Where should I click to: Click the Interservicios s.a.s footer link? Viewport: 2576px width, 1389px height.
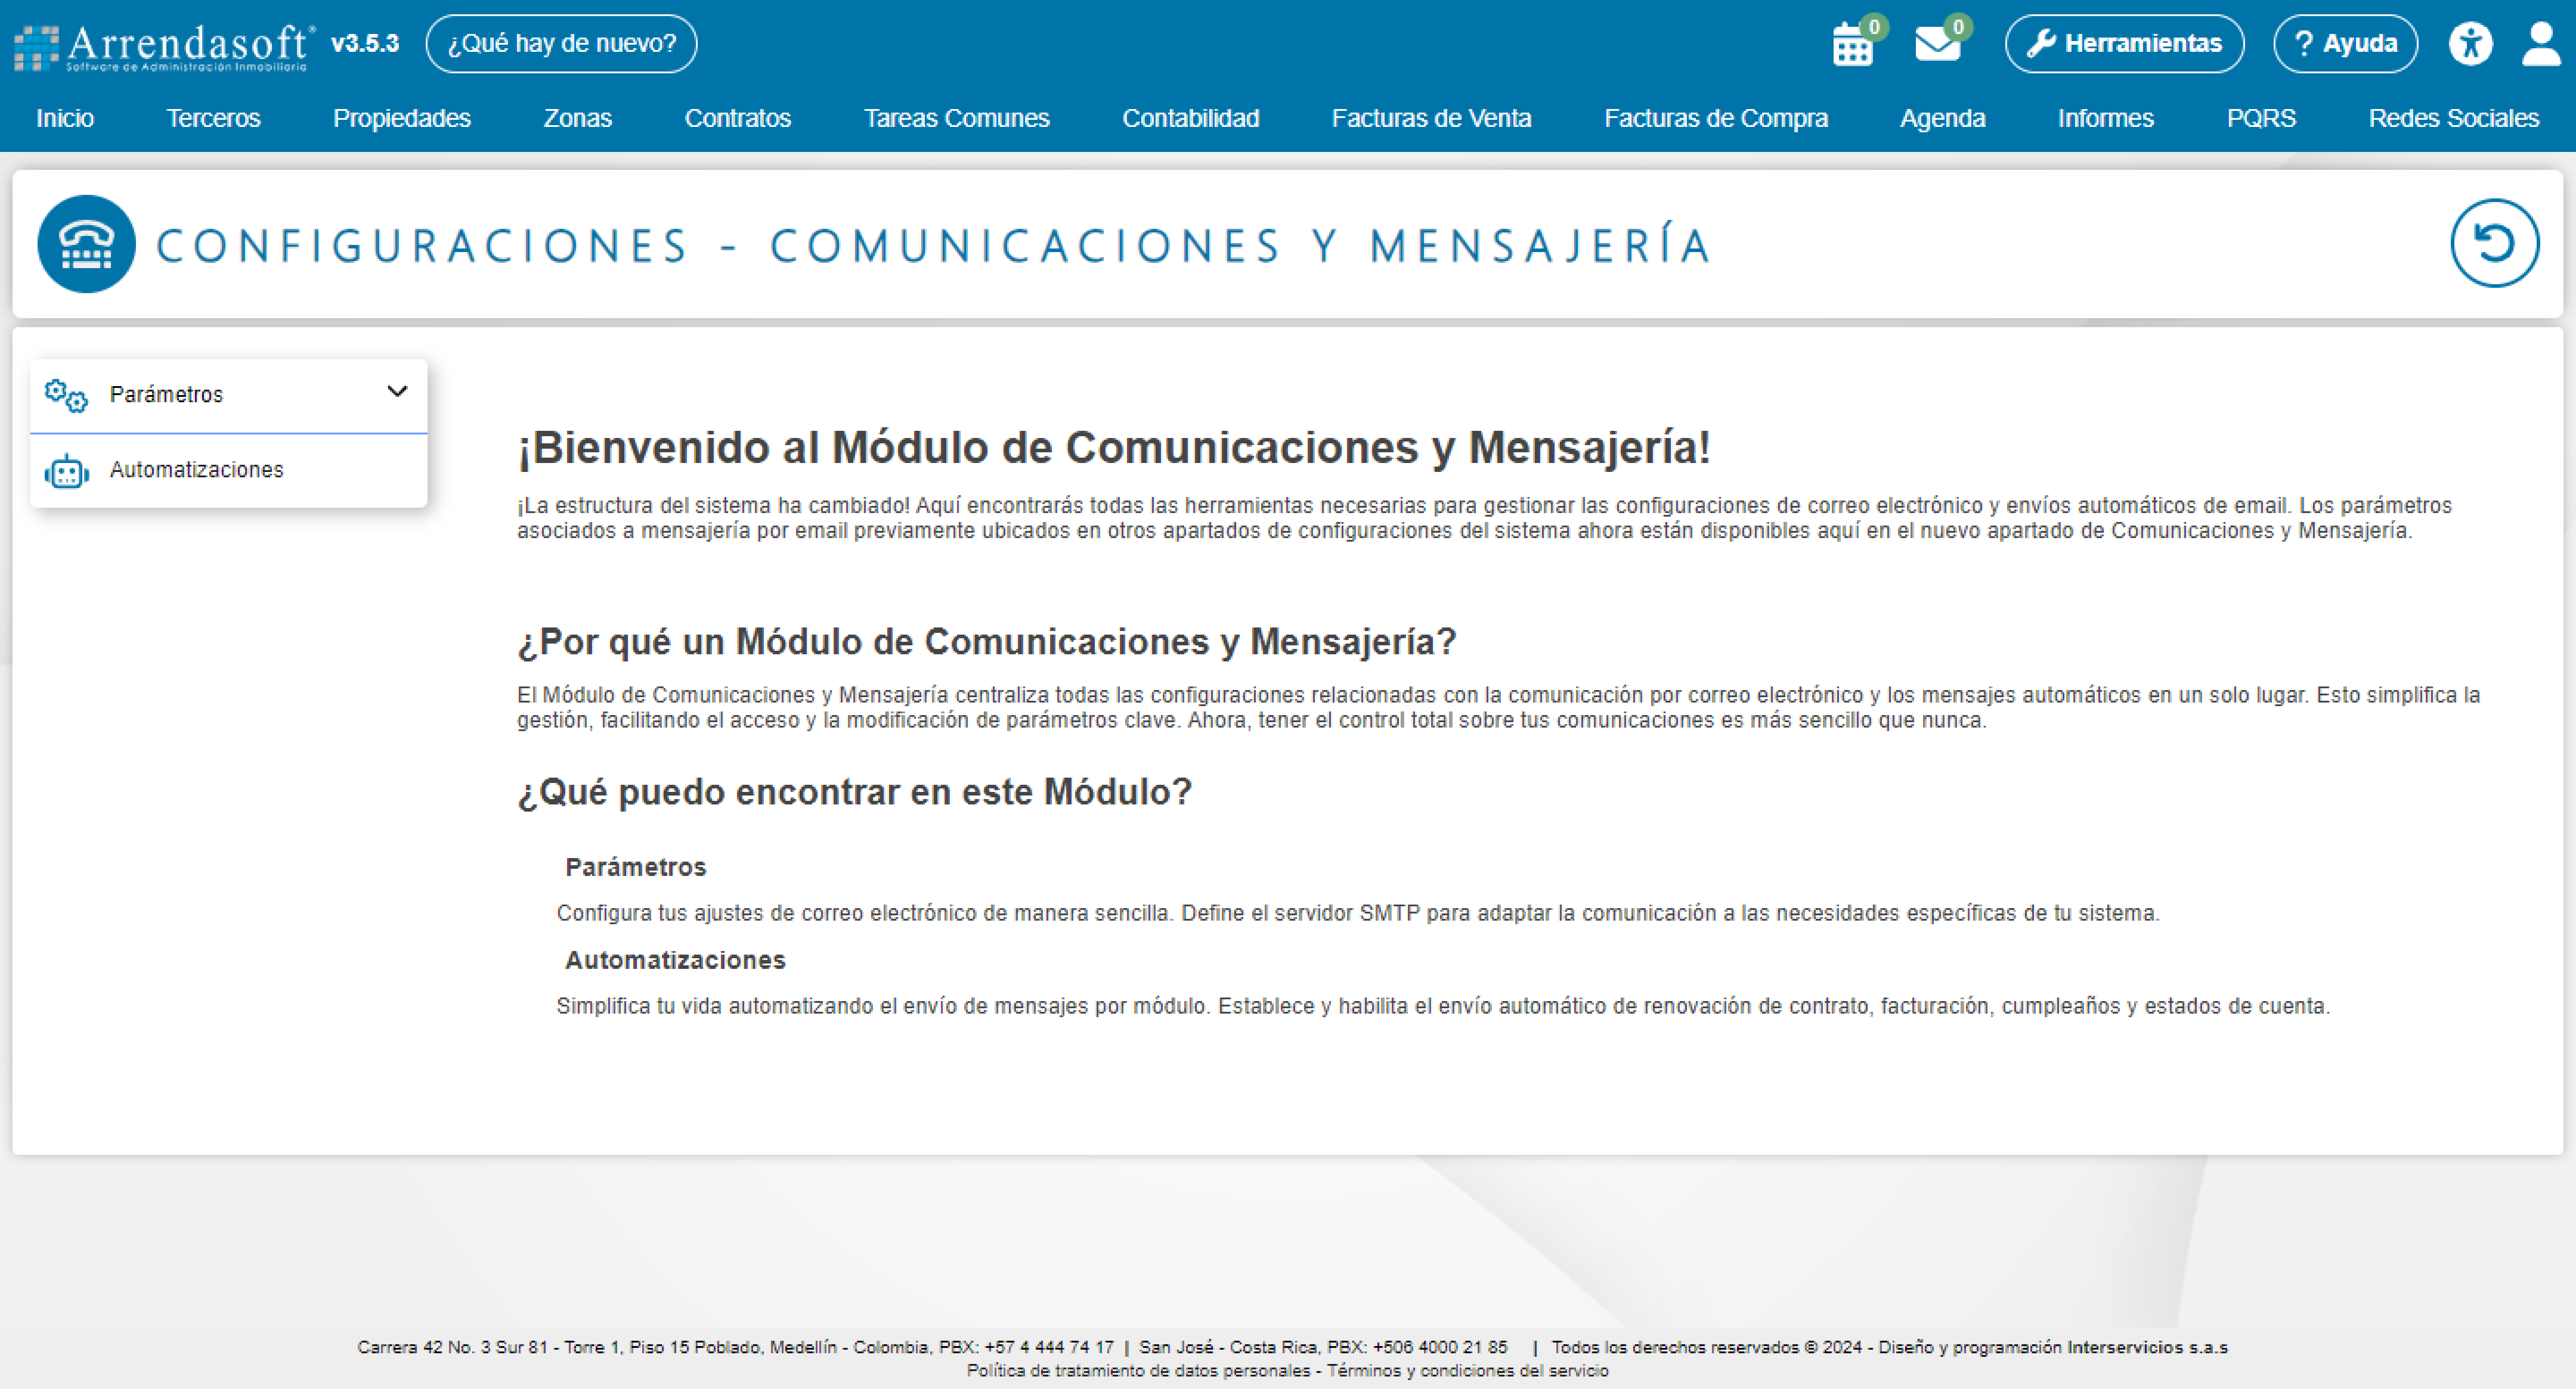pos(2147,1347)
